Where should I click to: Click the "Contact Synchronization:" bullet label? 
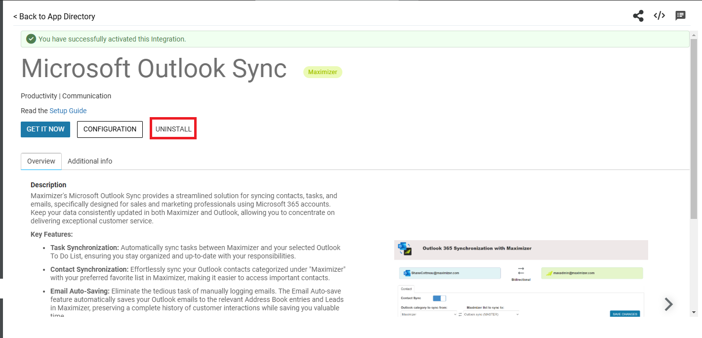pos(89,269)
